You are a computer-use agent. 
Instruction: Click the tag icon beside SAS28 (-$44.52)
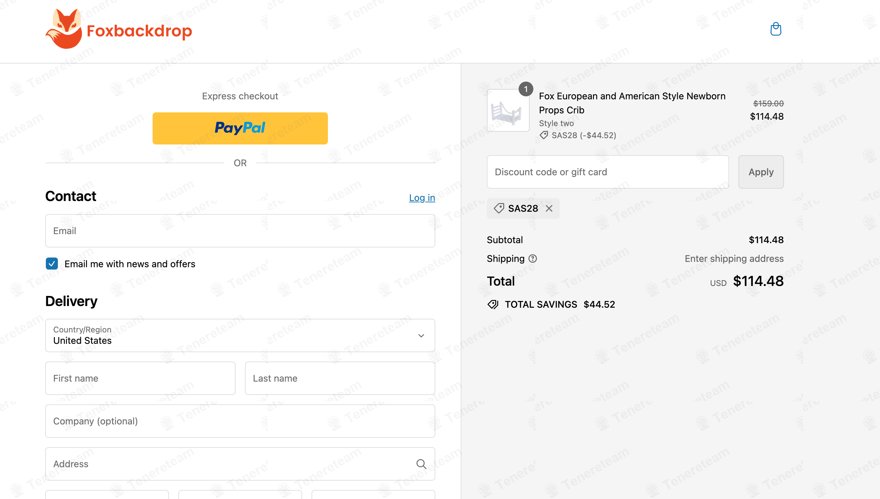click(x=543, y=135)
